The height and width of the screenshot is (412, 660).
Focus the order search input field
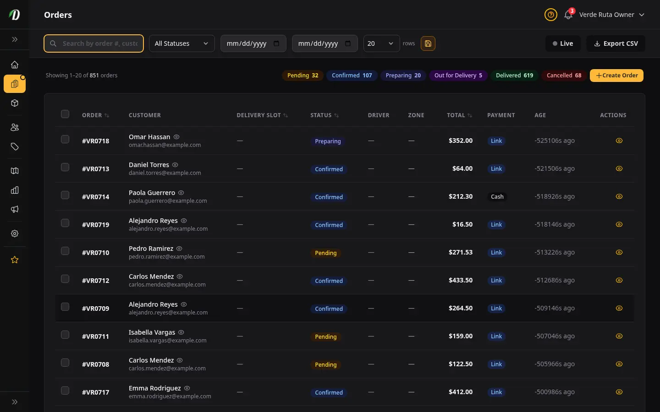[93, 43]
